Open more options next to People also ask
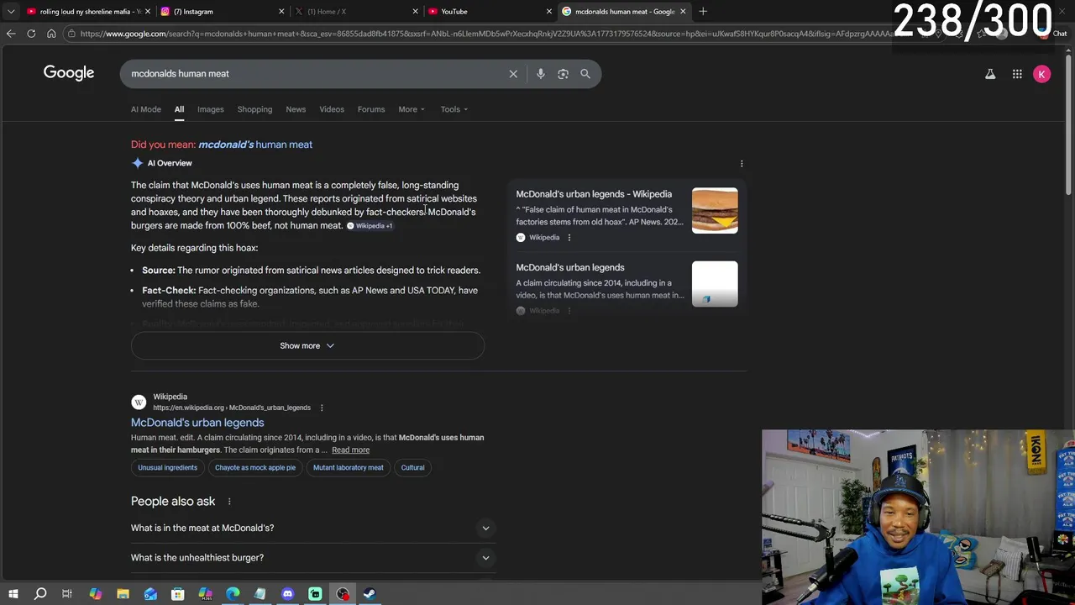Screen dimensions: 1075x605 click(x=228, y=502)
